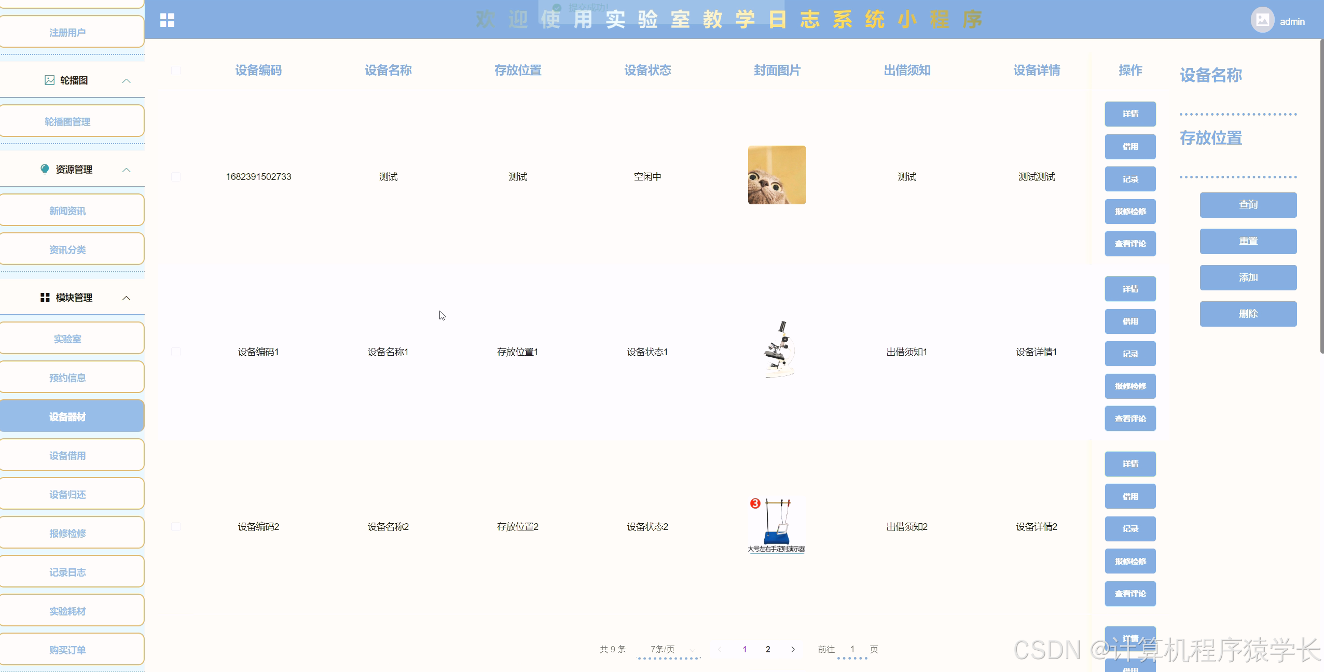
Task: Open the admin avatar image
Action: point(1262,20)
